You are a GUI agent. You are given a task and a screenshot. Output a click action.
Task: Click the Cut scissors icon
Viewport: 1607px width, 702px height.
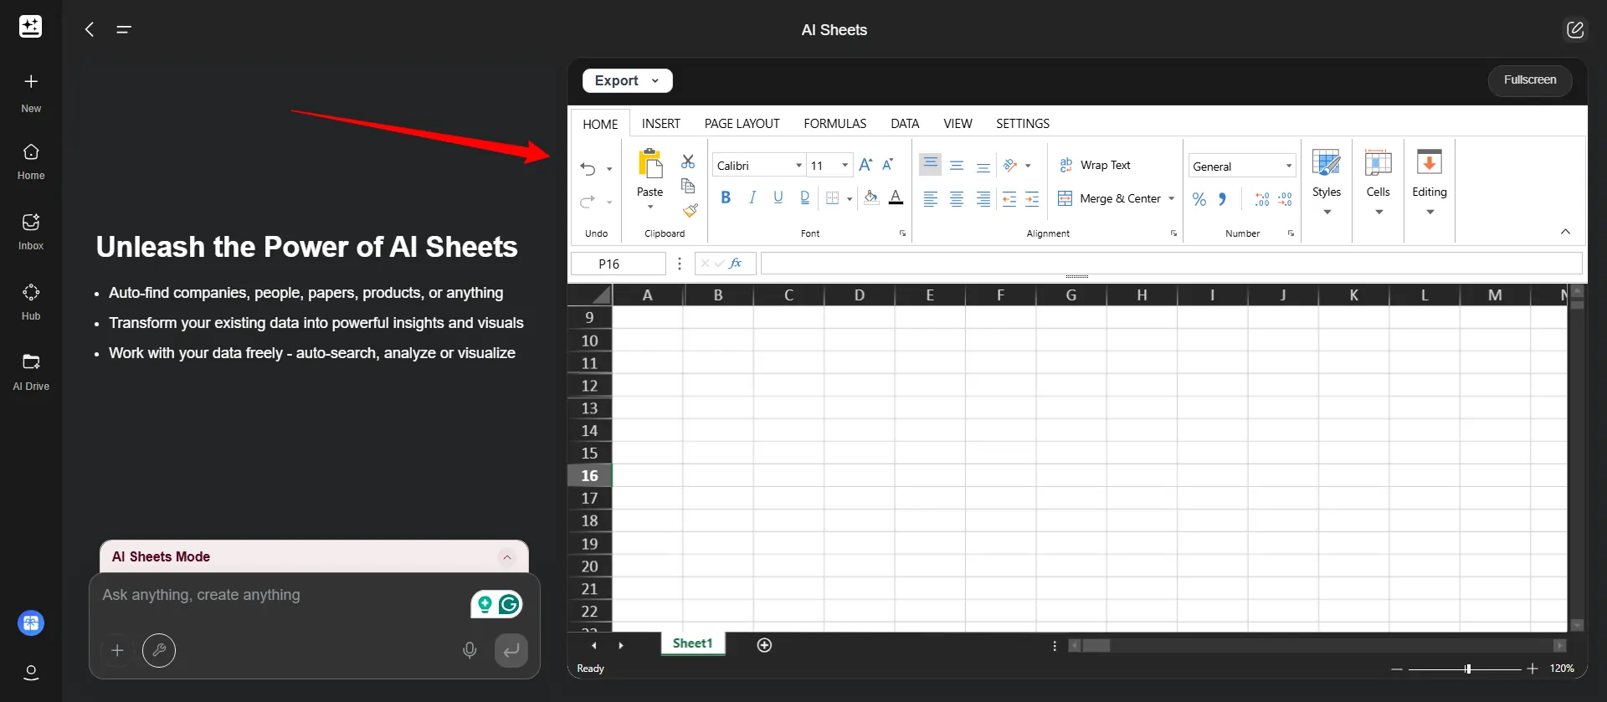688,161
